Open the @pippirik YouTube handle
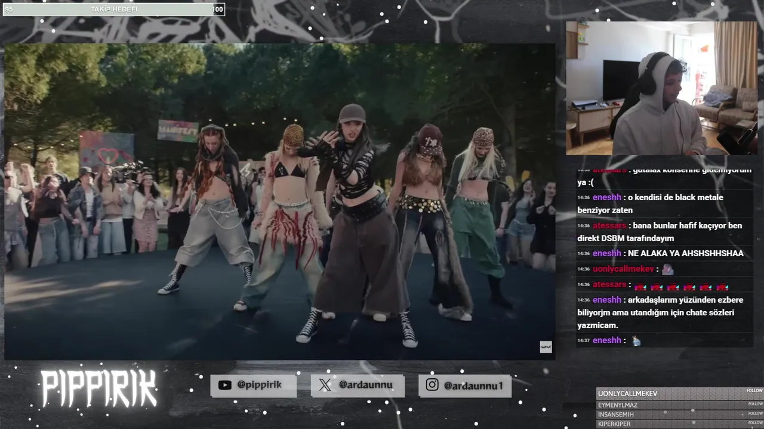 pos(259,385)
